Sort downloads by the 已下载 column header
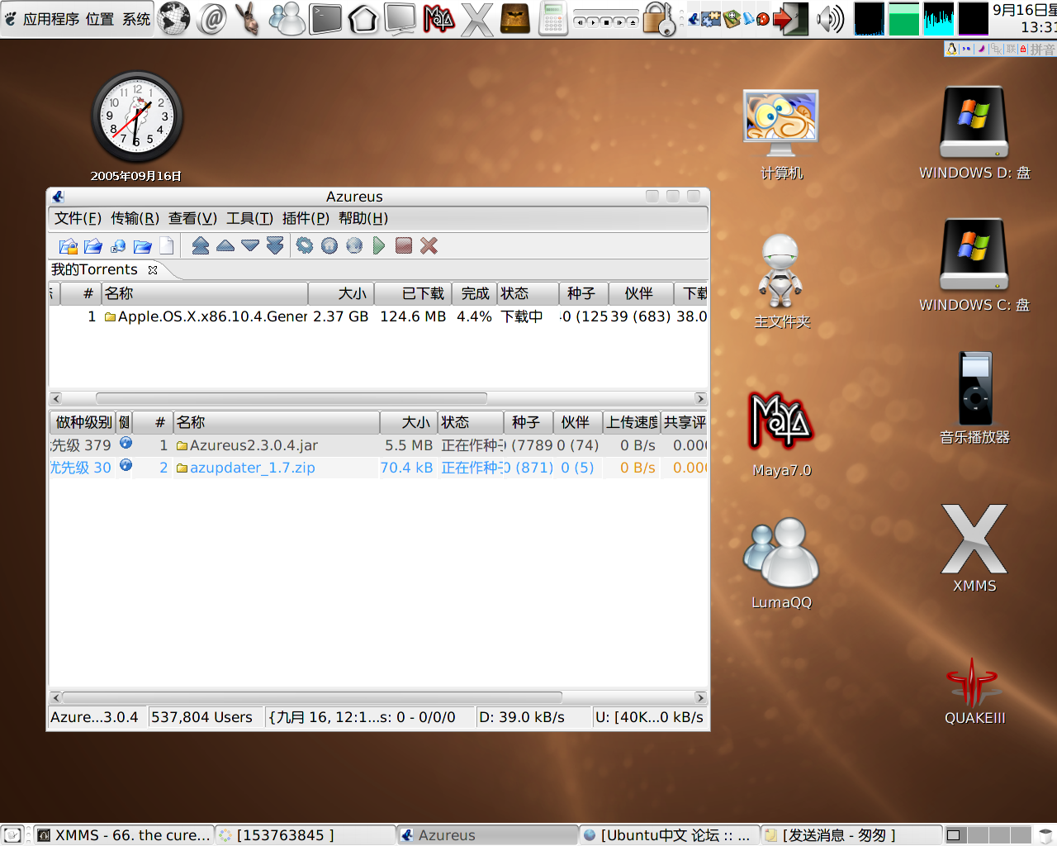The height and width of the screenshot is (846, 1057). (413, 293)
